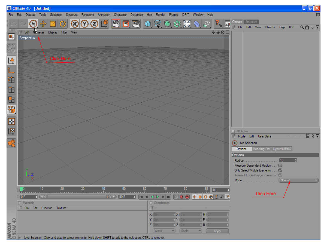Open the Scale dropdown in Coordinates

[190, 231]
